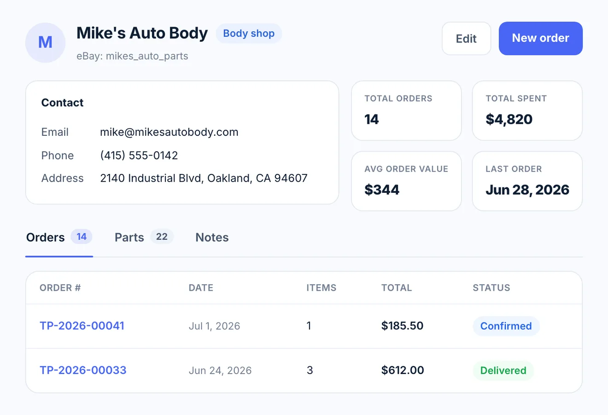Click the phone number (415) 555-0142

click(x=139, y=156)
